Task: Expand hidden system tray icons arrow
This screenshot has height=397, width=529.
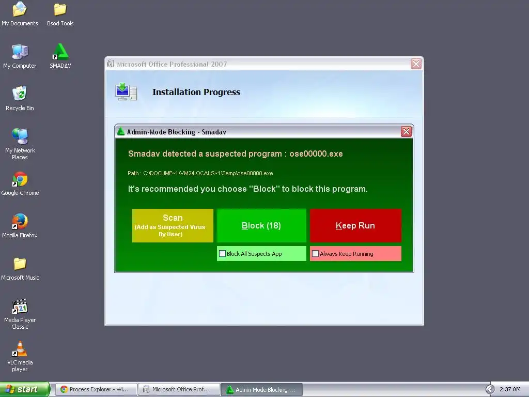Action: pyautogui.click(x=490, y=389)
